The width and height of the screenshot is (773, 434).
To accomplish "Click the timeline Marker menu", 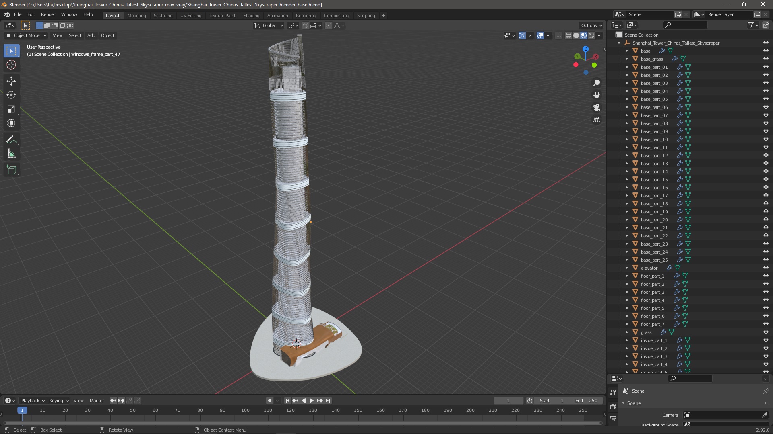I will pyautogui.click(x=97, y=401).
